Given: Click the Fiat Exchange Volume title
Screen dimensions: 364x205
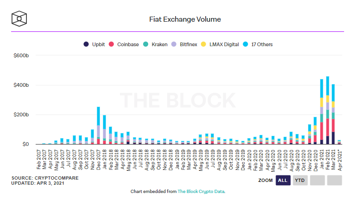Looking at the screenshot, I should pyautogui.click(x=182, y=19).
